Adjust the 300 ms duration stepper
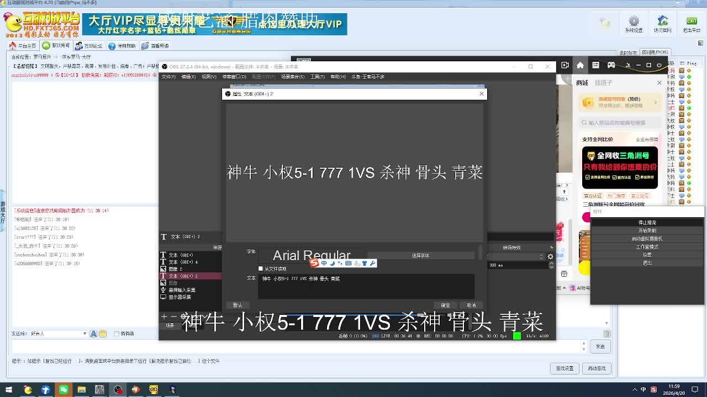Viewport: 707px width, 397px height. point(551,265)
